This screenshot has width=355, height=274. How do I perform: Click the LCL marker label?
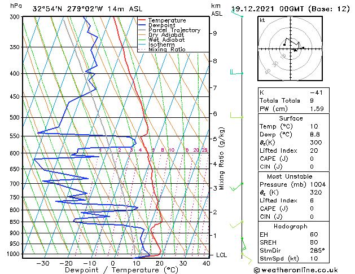(x=221, y=255)
